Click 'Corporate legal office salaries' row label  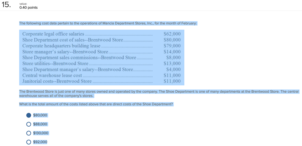pyautogui.click(x=53, y=34)
